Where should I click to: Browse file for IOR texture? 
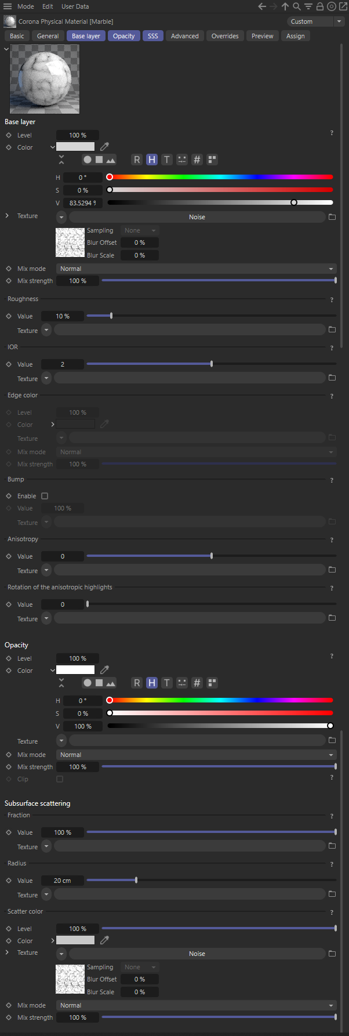(332, 378)
